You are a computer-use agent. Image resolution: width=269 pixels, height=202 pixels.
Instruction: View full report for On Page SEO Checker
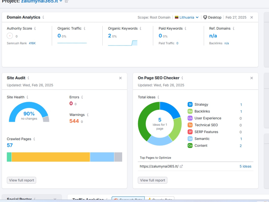[x=153, y=180]
